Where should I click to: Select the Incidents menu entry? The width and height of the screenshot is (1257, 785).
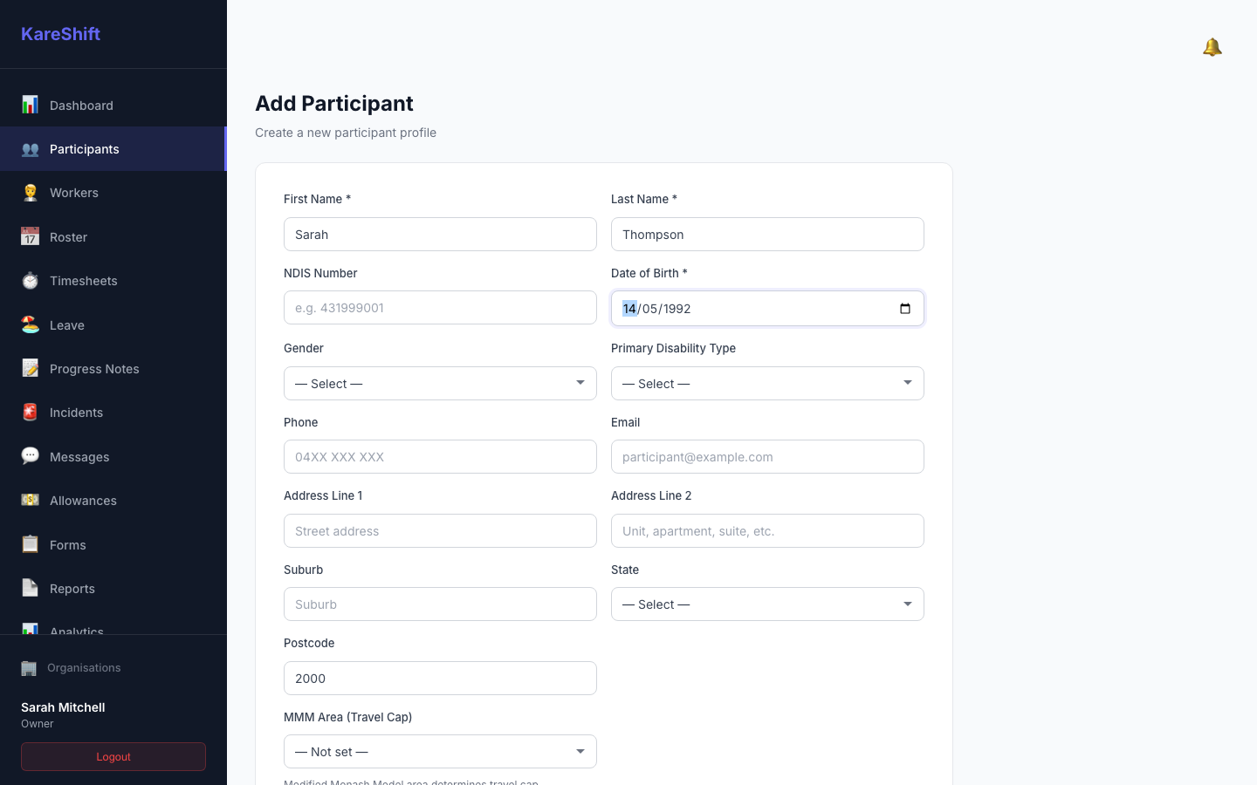click(113, 413)
